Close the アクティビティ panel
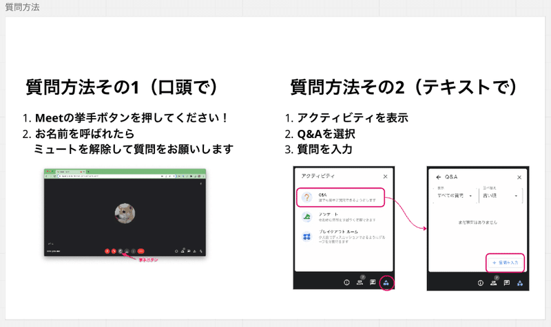Image resolution: width=551 pixels, height=327 pixels. 385,177
